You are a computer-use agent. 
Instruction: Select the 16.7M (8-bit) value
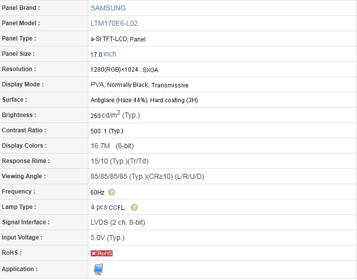click(x=112, y=146)
